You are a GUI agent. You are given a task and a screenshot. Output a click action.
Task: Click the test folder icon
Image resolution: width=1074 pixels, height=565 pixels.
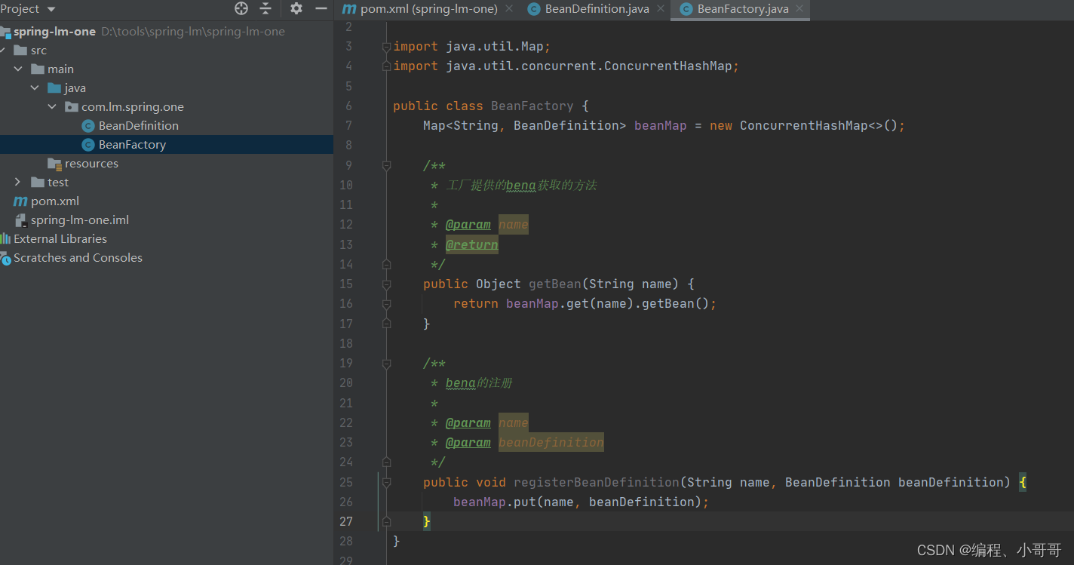(x=38, y=182)
